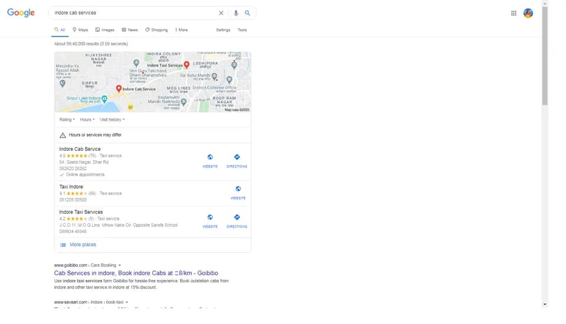
Task: Expand the Hours filter dropdown
Action: point(87,120)
